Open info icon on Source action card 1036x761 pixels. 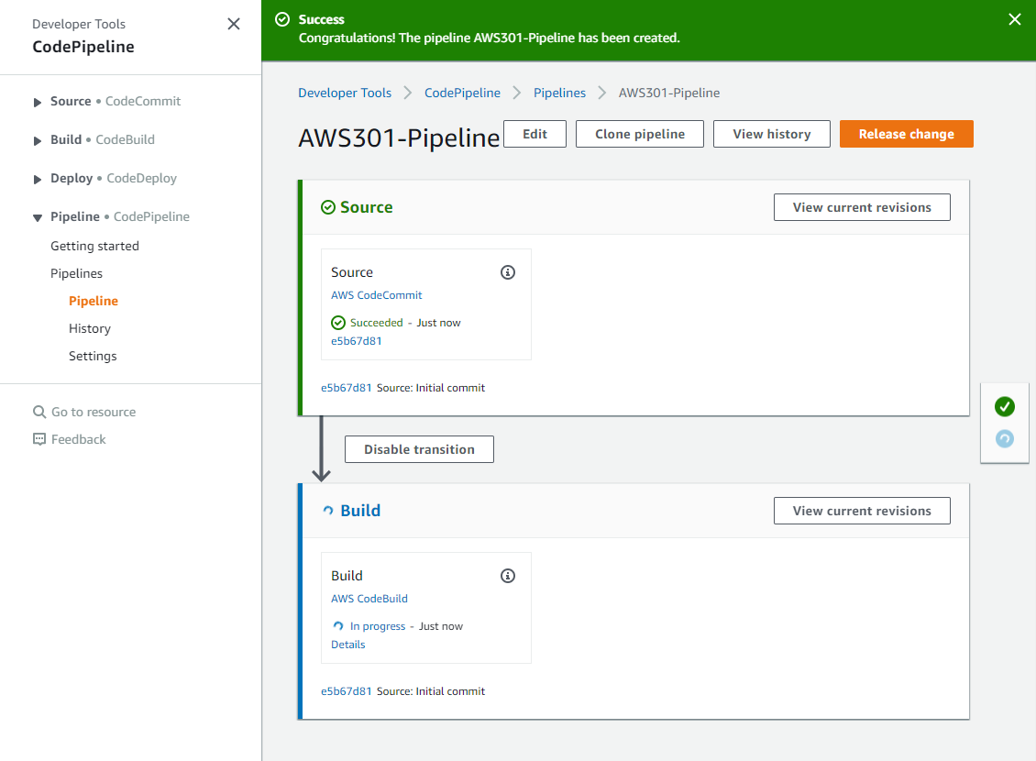[x=507, y=272]
